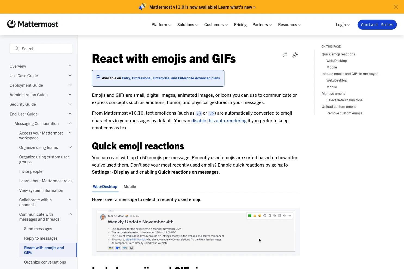Click the Entry, Professional, Enterprise plans link
Viewport: 404px width, 269px height.
pos(171,78)
